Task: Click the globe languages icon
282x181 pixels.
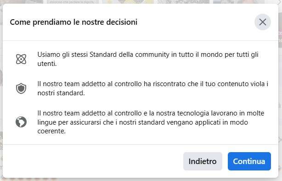Action: [21, 122]
